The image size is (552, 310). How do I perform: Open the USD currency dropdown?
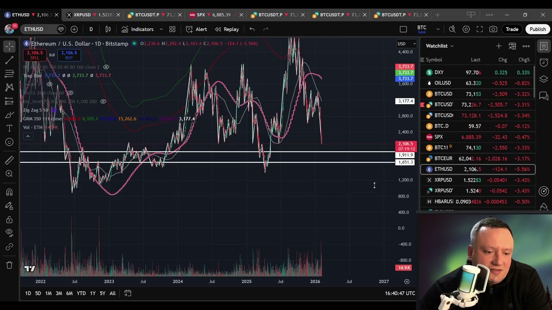point(406,43)
